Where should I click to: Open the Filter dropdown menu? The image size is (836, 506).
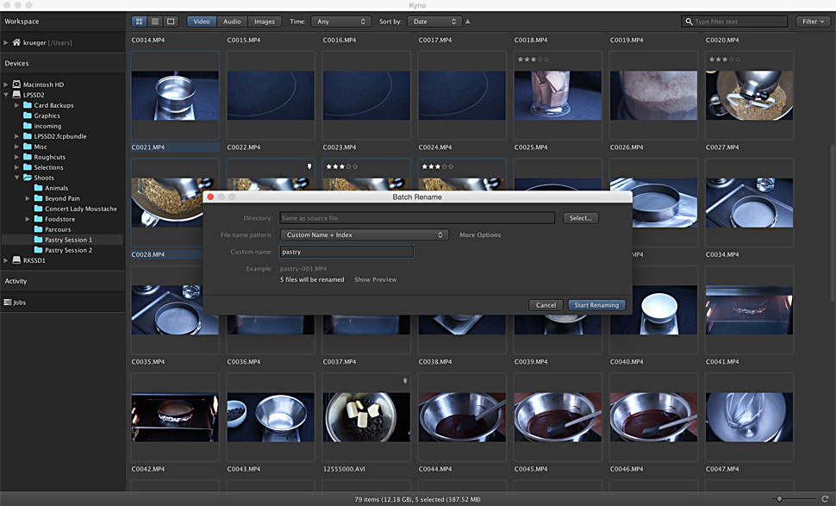click(x=813, y=22)
